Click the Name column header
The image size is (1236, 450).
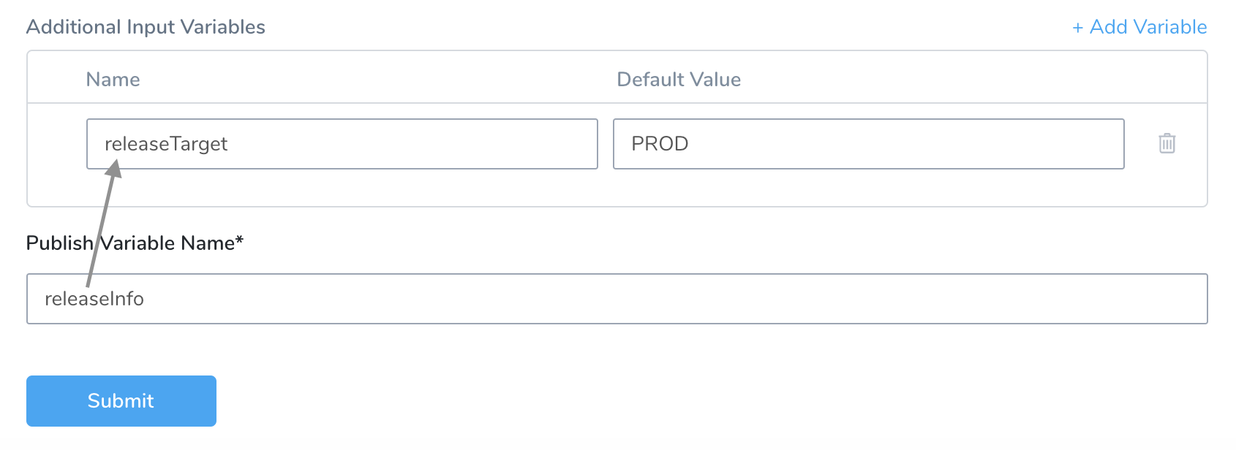113,80
